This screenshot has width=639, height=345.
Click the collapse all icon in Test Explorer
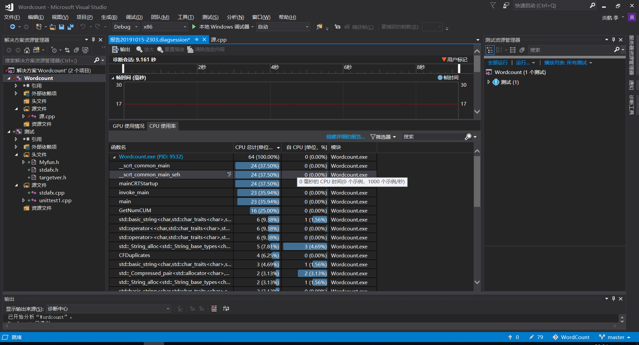tap(522, 50)
